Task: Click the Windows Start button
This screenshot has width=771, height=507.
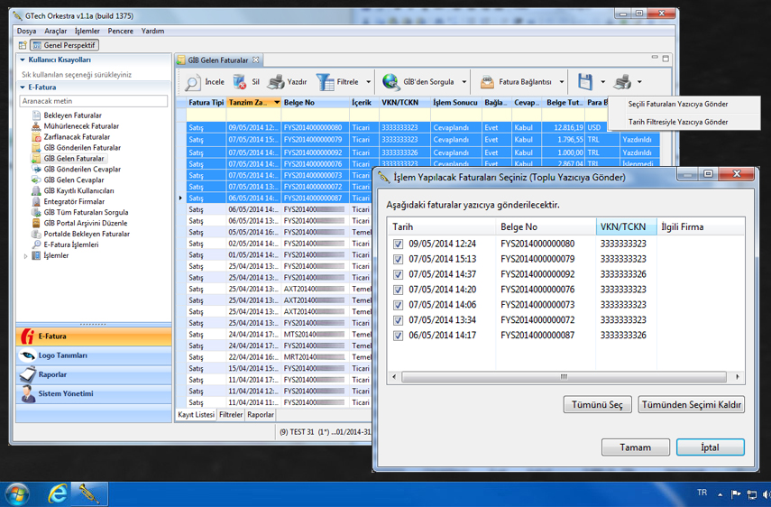Action: coord(16,494)
